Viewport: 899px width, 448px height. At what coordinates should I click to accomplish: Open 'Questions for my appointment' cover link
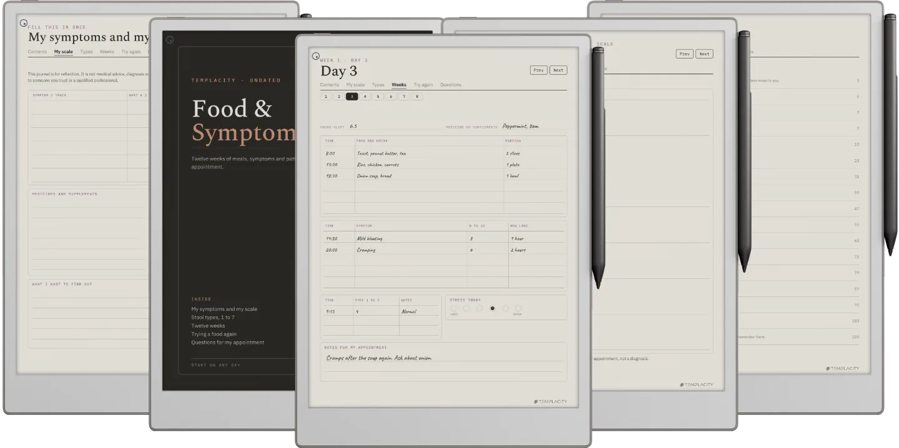click(x=228, y=343)
